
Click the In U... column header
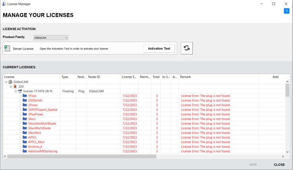click(166, 77)
